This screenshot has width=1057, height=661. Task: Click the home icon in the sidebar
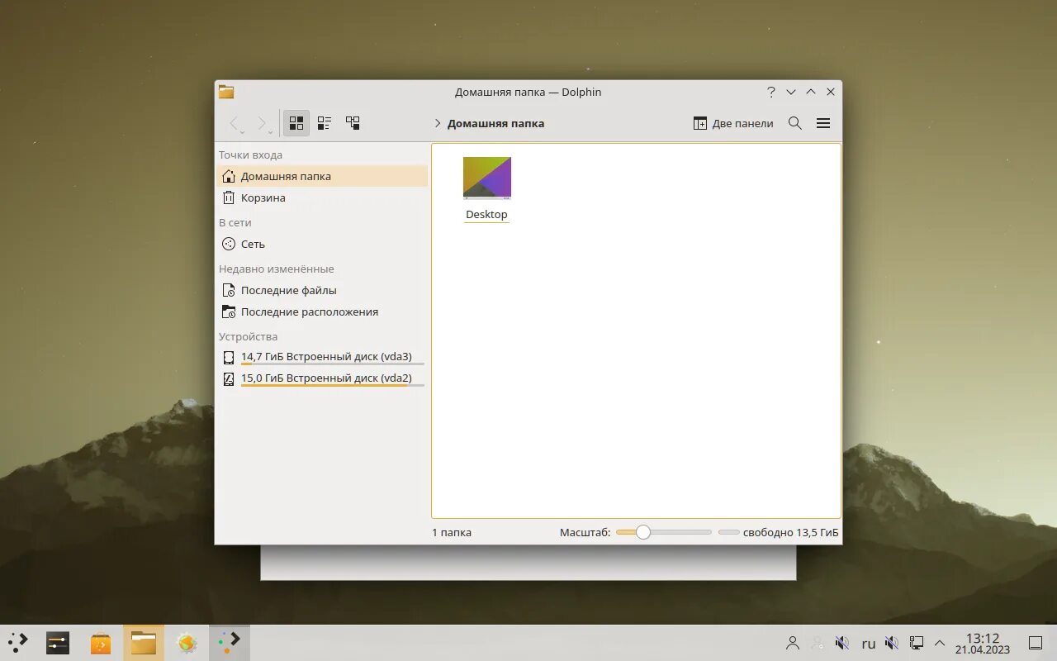pos(229,176)
